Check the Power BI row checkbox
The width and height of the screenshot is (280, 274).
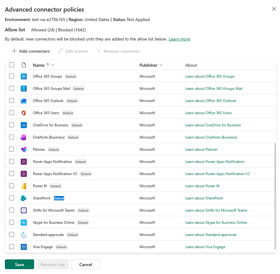point(12,186)
